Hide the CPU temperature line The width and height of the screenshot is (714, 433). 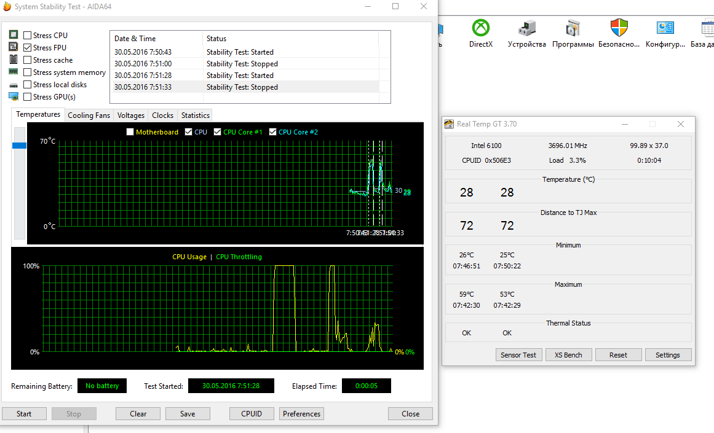coord(189,132)
